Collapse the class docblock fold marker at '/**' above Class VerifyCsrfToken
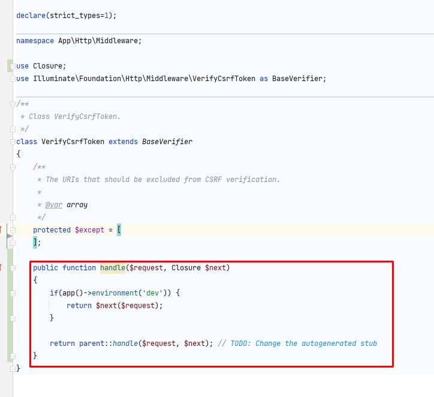The width and height of the screenshot is (434, 397). click(13, 105)
